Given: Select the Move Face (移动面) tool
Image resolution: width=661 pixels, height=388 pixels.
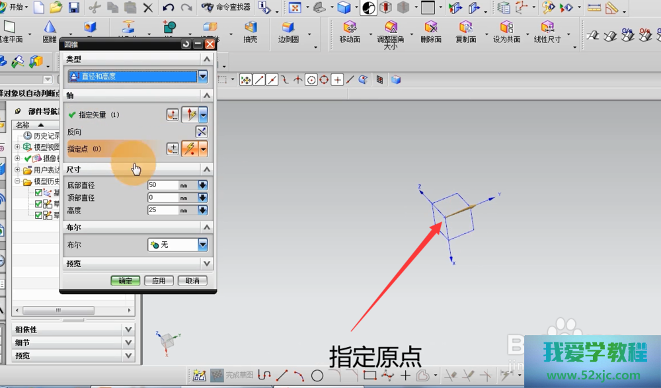Looking at the screenshot, I should [x=350, y=28].
